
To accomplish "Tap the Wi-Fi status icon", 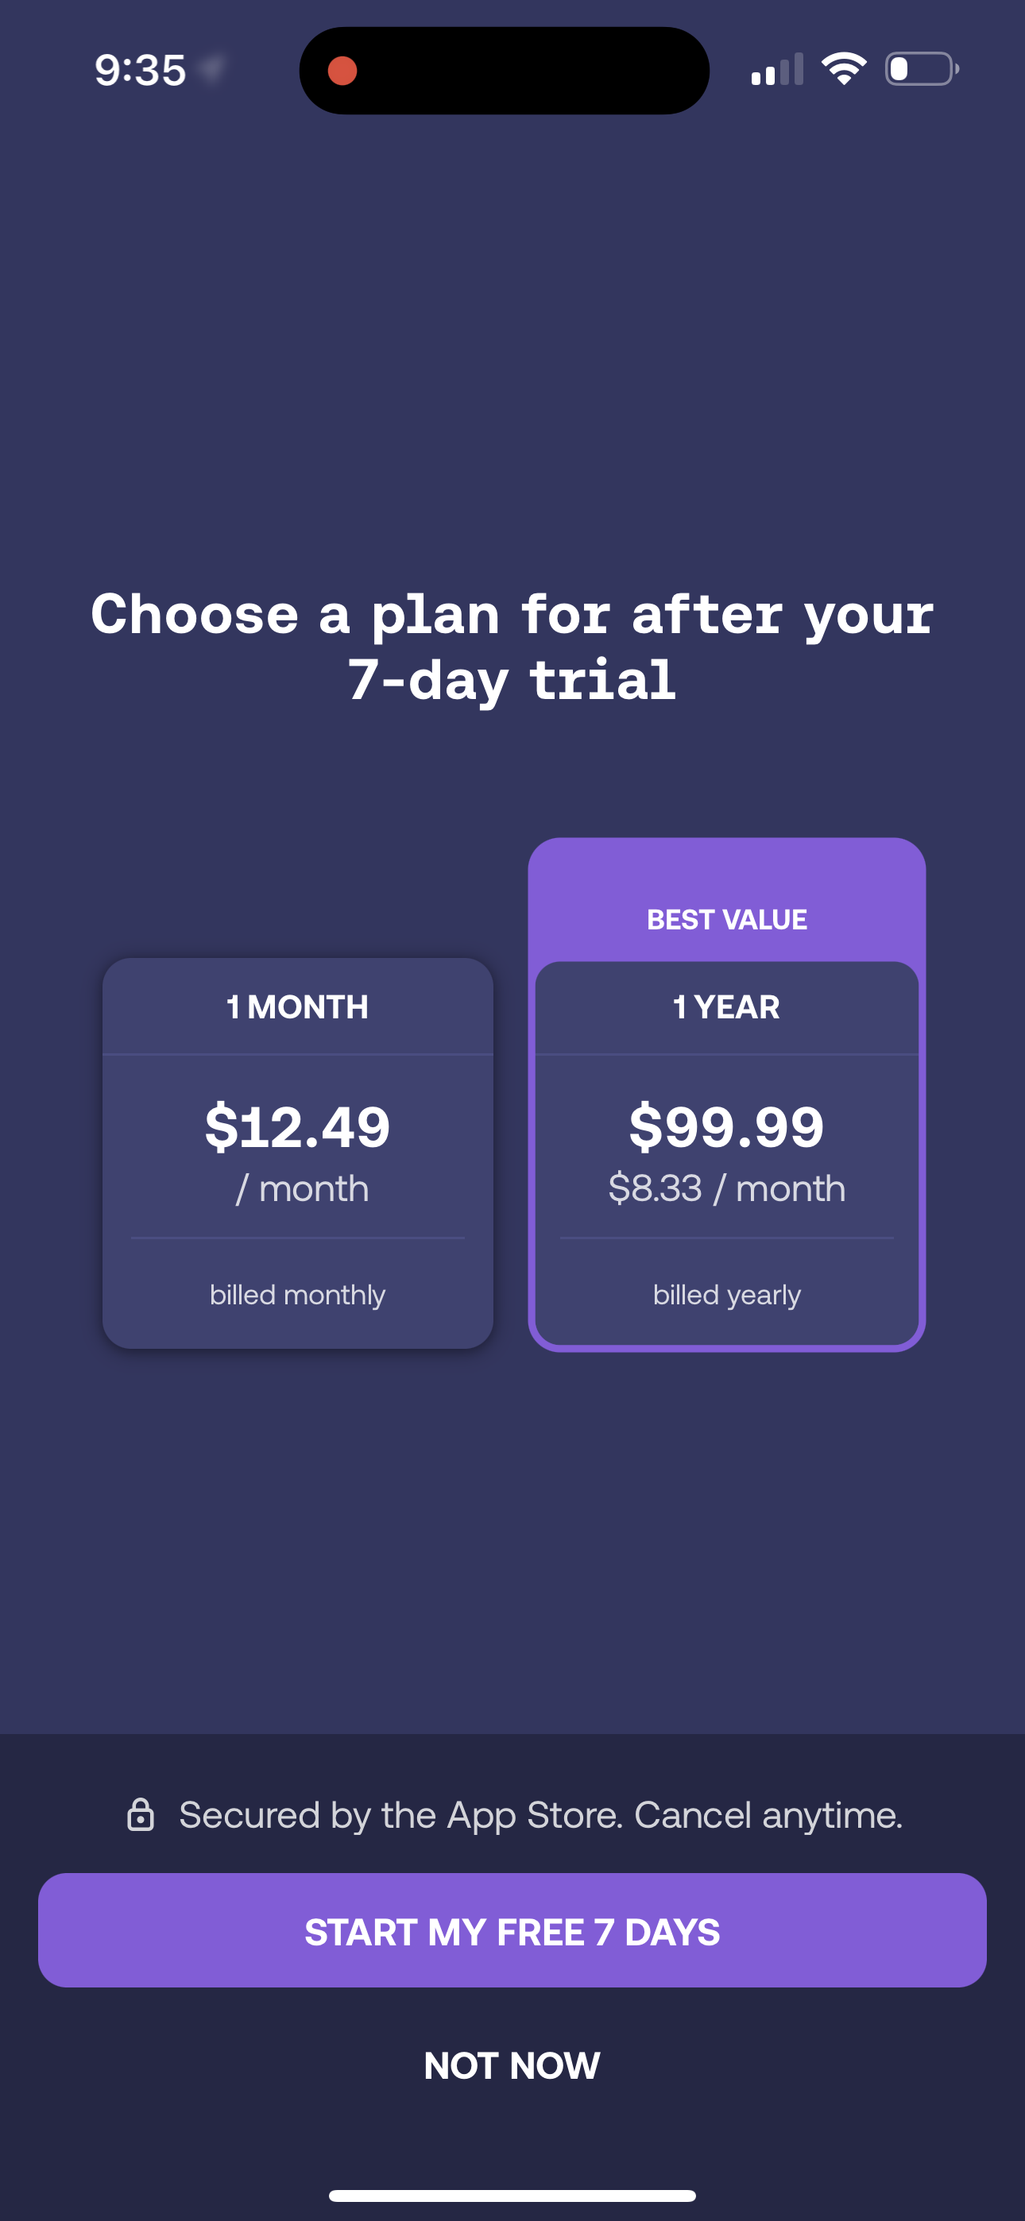I will (x=843, y=69).
